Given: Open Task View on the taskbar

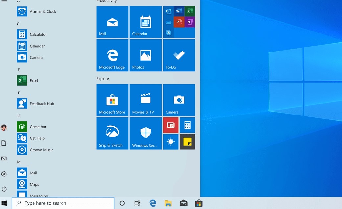Looking at the screenshot, I should point(137,203).
